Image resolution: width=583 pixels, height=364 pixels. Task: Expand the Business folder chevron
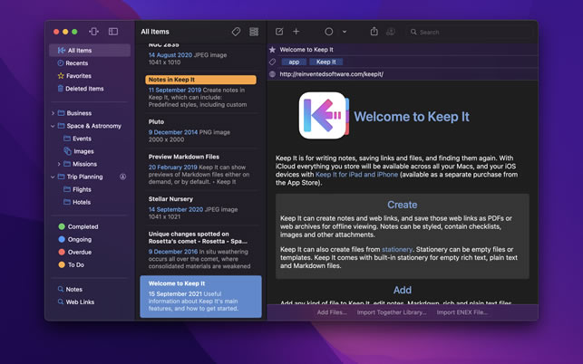[x=53, y=113]
